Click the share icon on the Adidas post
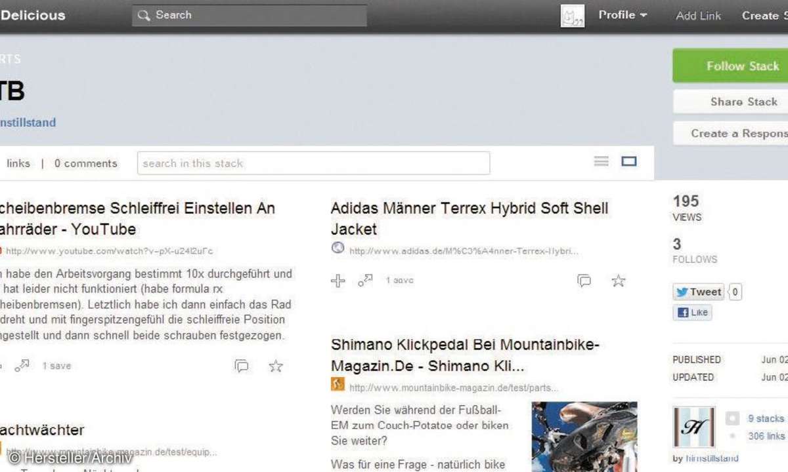 [365, 281]
